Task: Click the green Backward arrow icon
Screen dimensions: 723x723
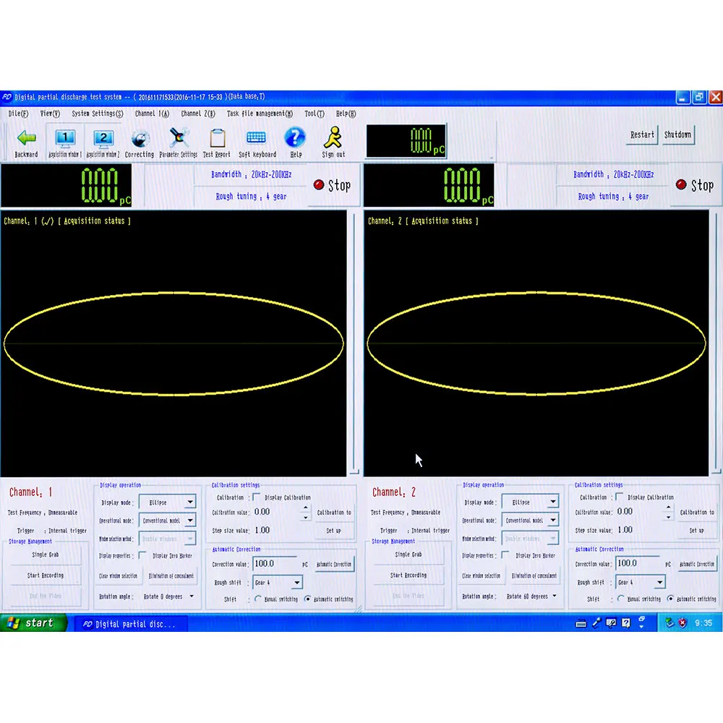Action: [x=27, y=137]
